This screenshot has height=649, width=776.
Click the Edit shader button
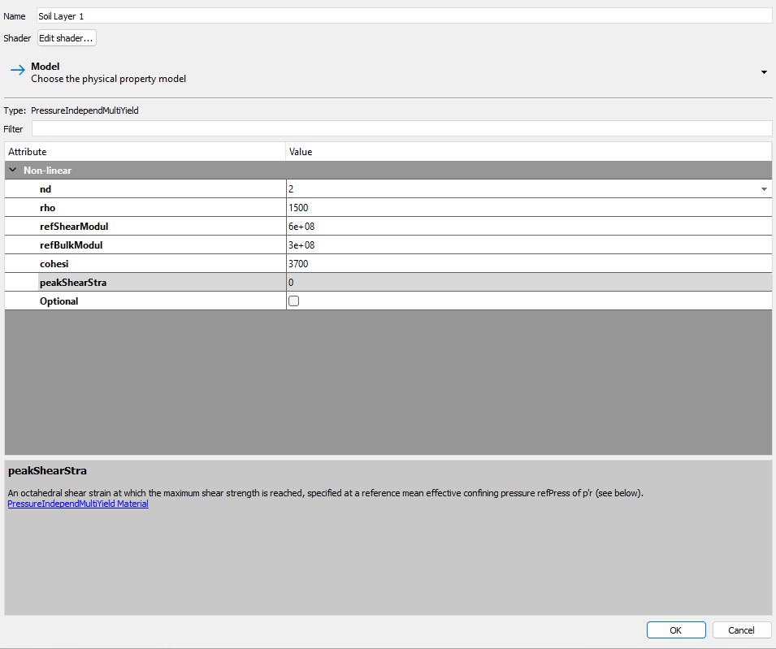pyautogui.click(x=67, y=38)
